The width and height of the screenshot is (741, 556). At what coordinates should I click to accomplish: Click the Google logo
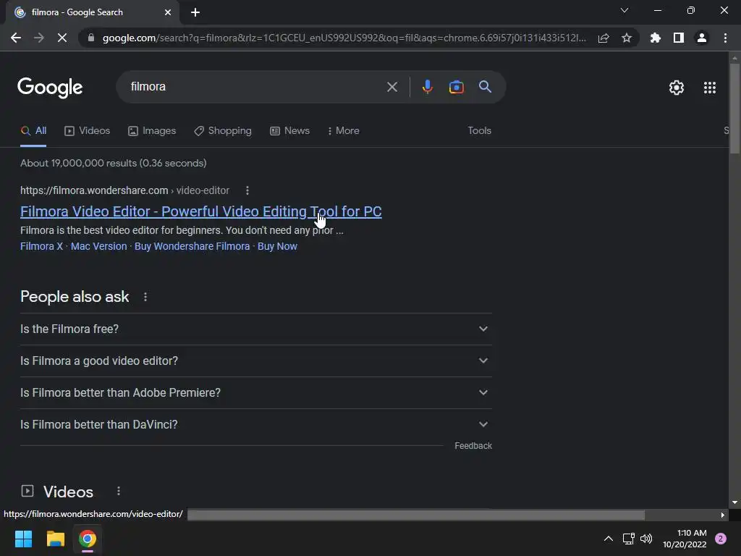50,88
